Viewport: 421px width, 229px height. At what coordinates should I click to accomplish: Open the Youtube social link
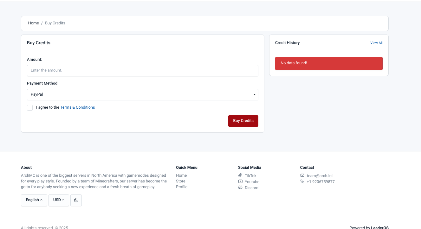point(252,182)
